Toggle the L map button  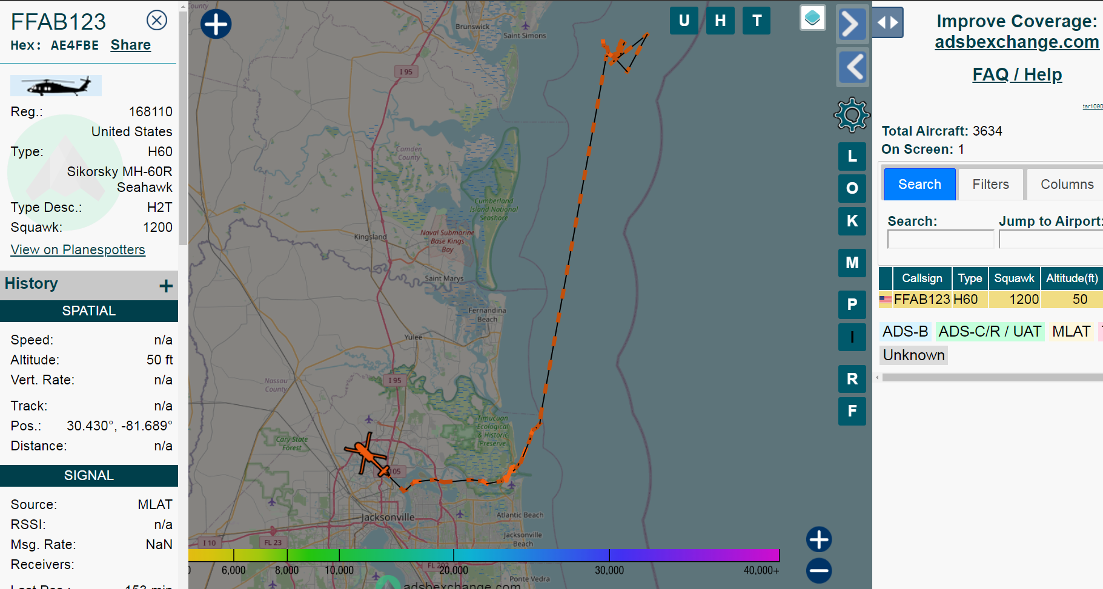[852, 156]
